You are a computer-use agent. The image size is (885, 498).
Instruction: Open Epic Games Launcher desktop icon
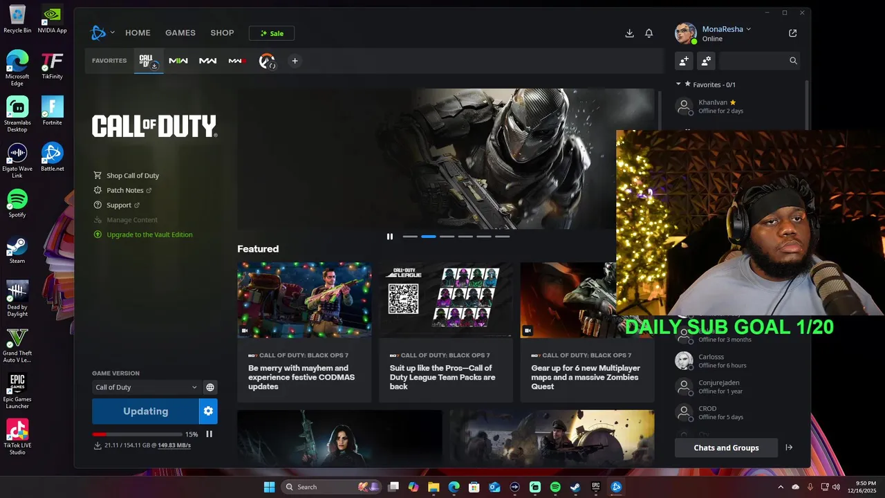click(17, 391)
